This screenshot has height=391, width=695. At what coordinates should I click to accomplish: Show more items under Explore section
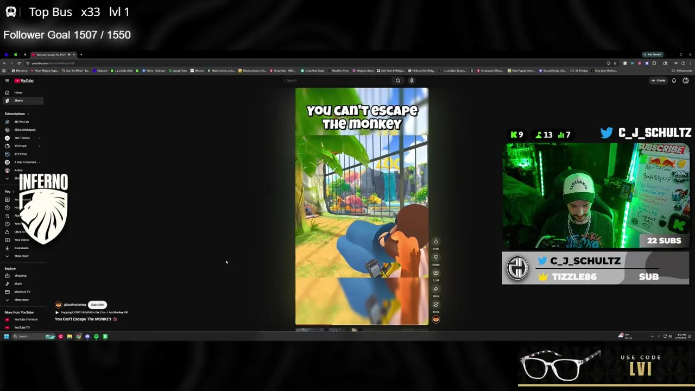[x=21, y=300]
